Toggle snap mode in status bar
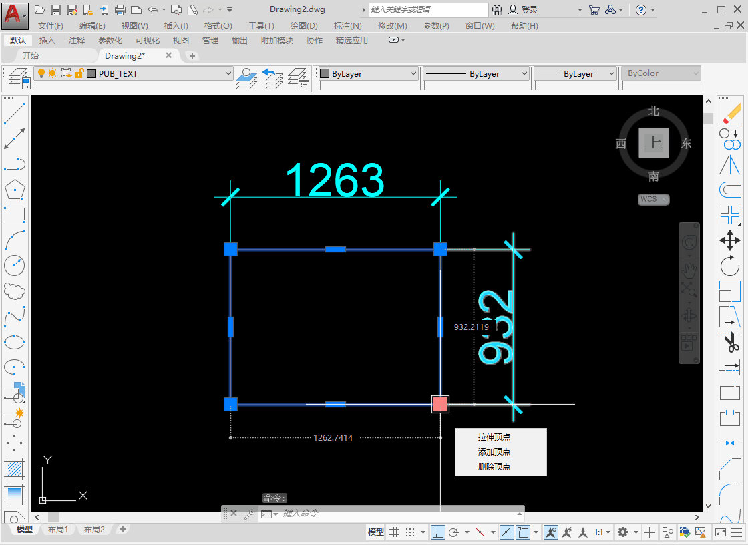The image size is (748, 545). tap(410, 532)
